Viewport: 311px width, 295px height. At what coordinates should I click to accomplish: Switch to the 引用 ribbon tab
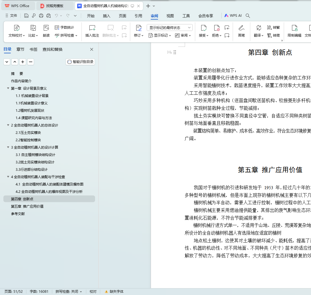[138, 16]
